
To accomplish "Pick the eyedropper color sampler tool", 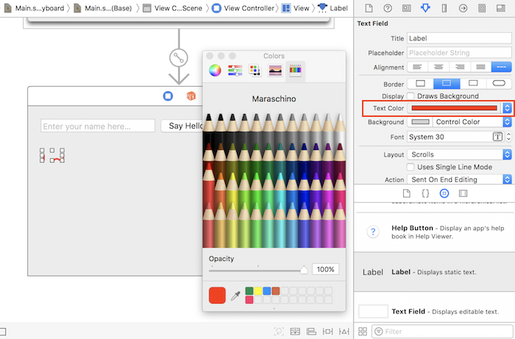I will (236, 296).
